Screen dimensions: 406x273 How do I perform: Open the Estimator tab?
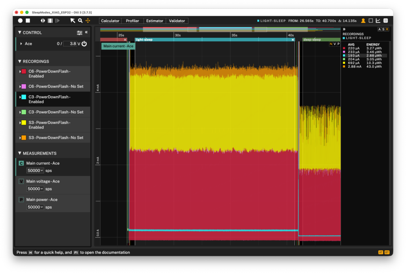pyautogui.click(x=155, y=21)
